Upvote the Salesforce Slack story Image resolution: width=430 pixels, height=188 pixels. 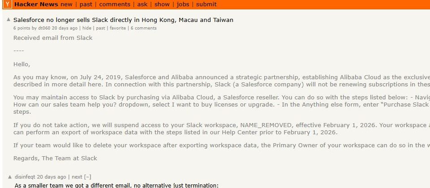(9, 20)
